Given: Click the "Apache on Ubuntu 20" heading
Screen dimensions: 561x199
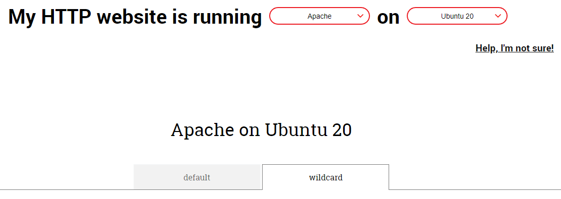Looking at the screenshot, I should 261,129.
